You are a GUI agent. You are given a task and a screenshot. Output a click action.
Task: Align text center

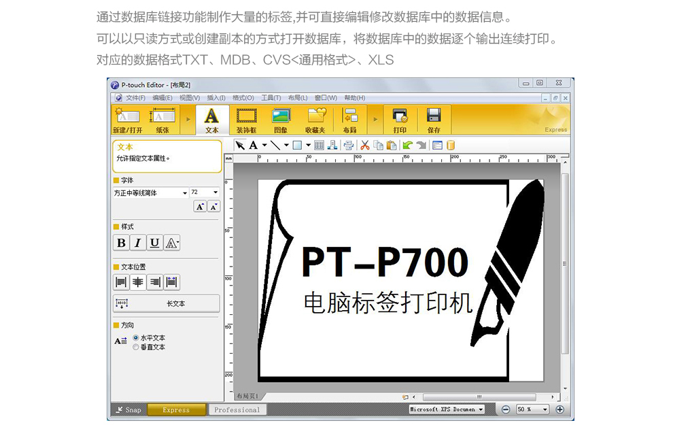coord(138,282)
